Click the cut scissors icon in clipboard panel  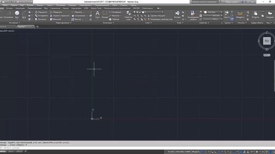coord(263,12)
